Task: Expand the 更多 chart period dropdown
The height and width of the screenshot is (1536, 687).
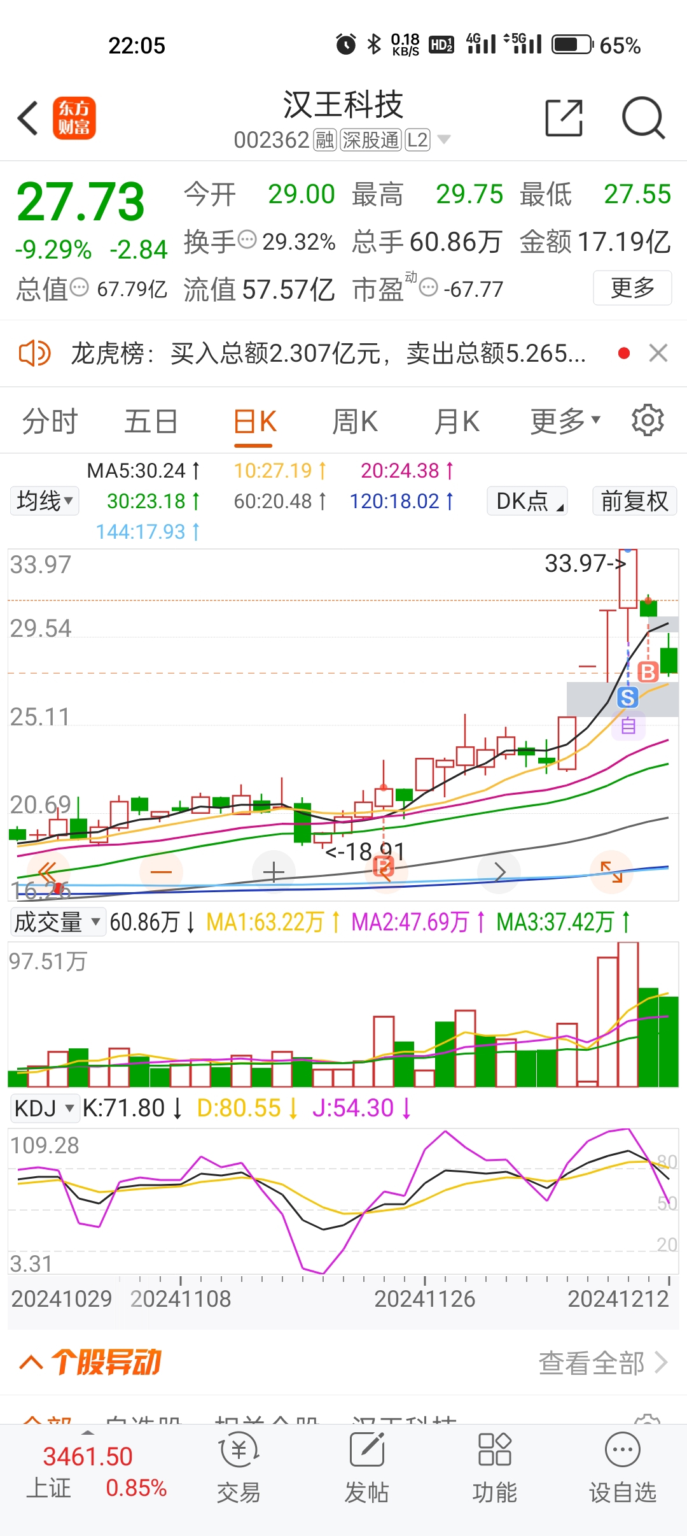Action: click(566, 422)
